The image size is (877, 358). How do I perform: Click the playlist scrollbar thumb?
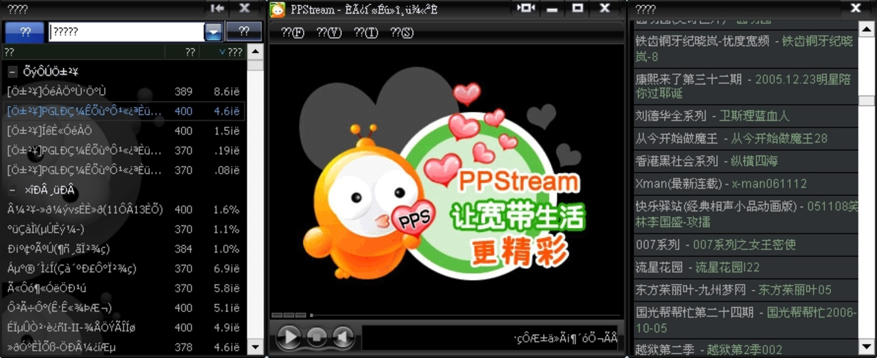tap(866, 101)
